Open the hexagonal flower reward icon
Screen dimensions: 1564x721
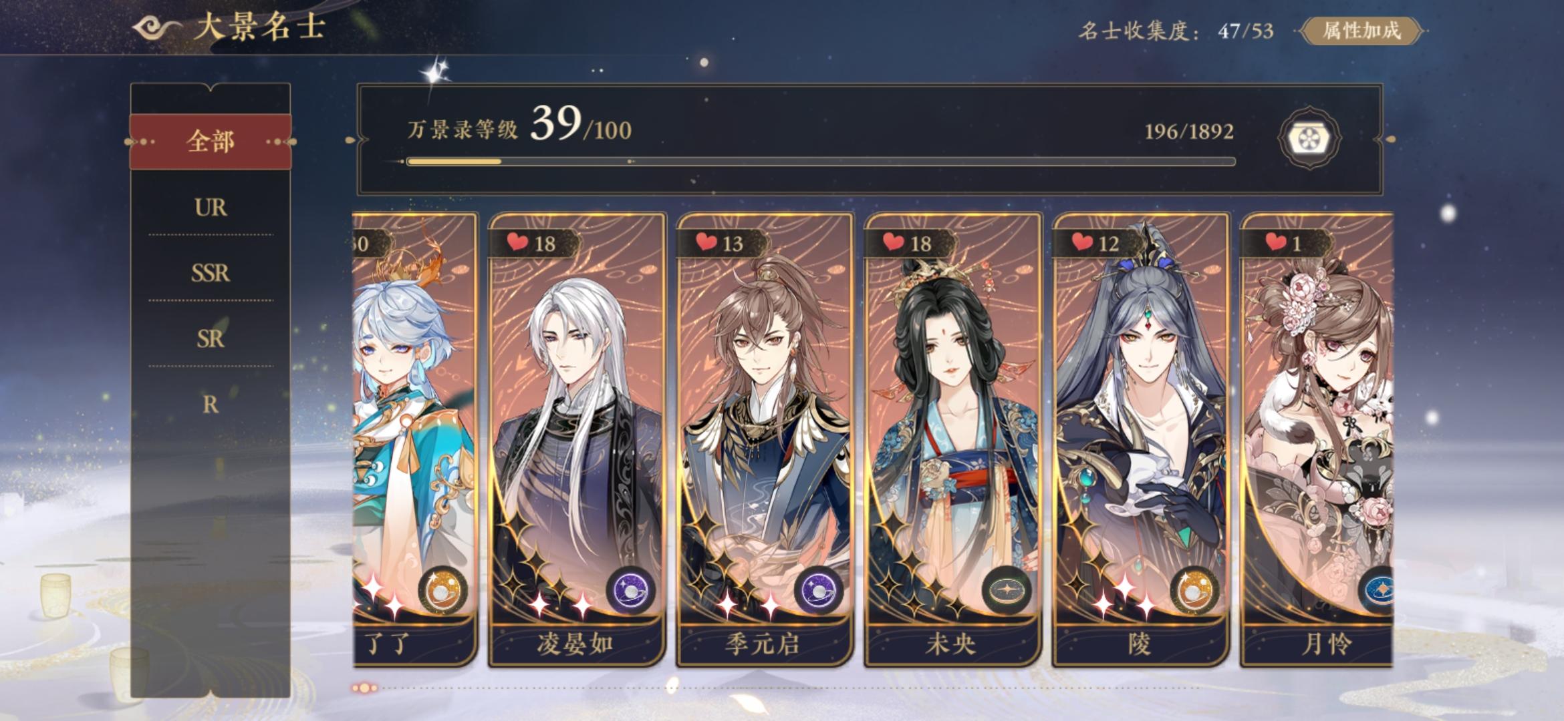pos(1309,139)
